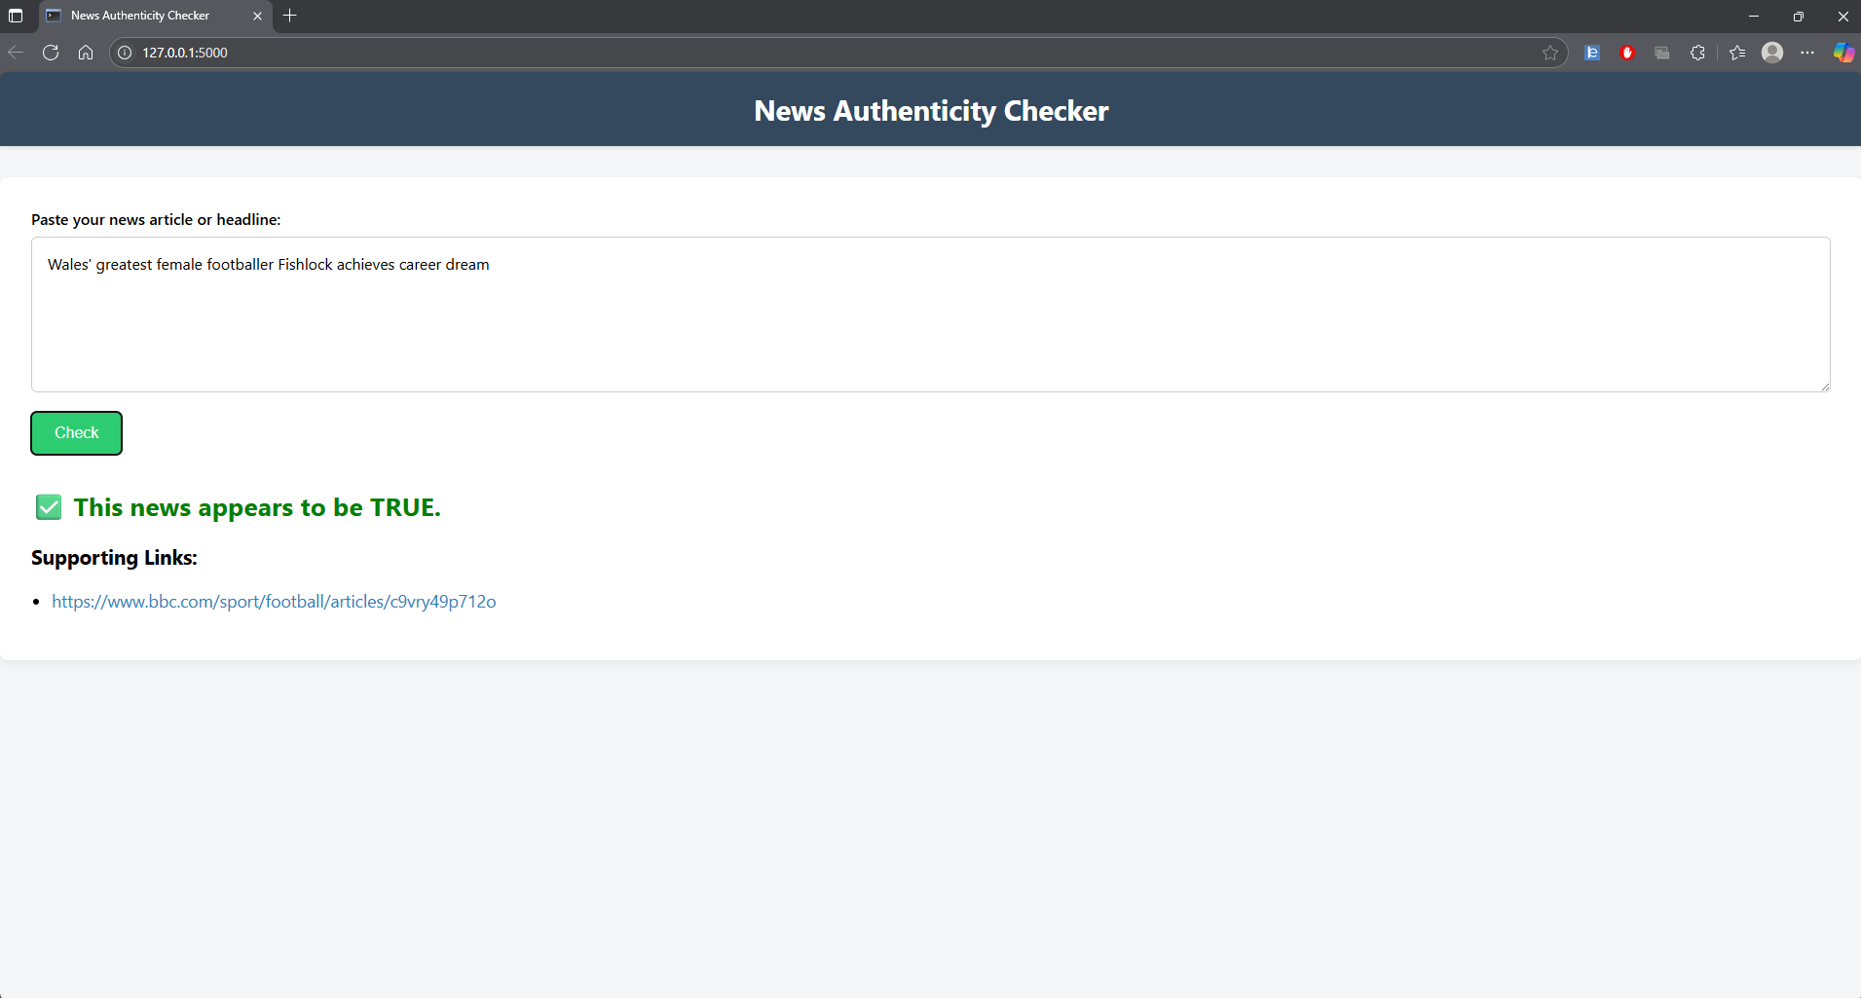The image size is (1861, 998).
Task: Click the tab search icon at top left
Action: pyautogui.click(x=16, y=16)
